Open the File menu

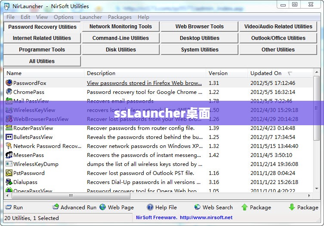click(10, 17)
